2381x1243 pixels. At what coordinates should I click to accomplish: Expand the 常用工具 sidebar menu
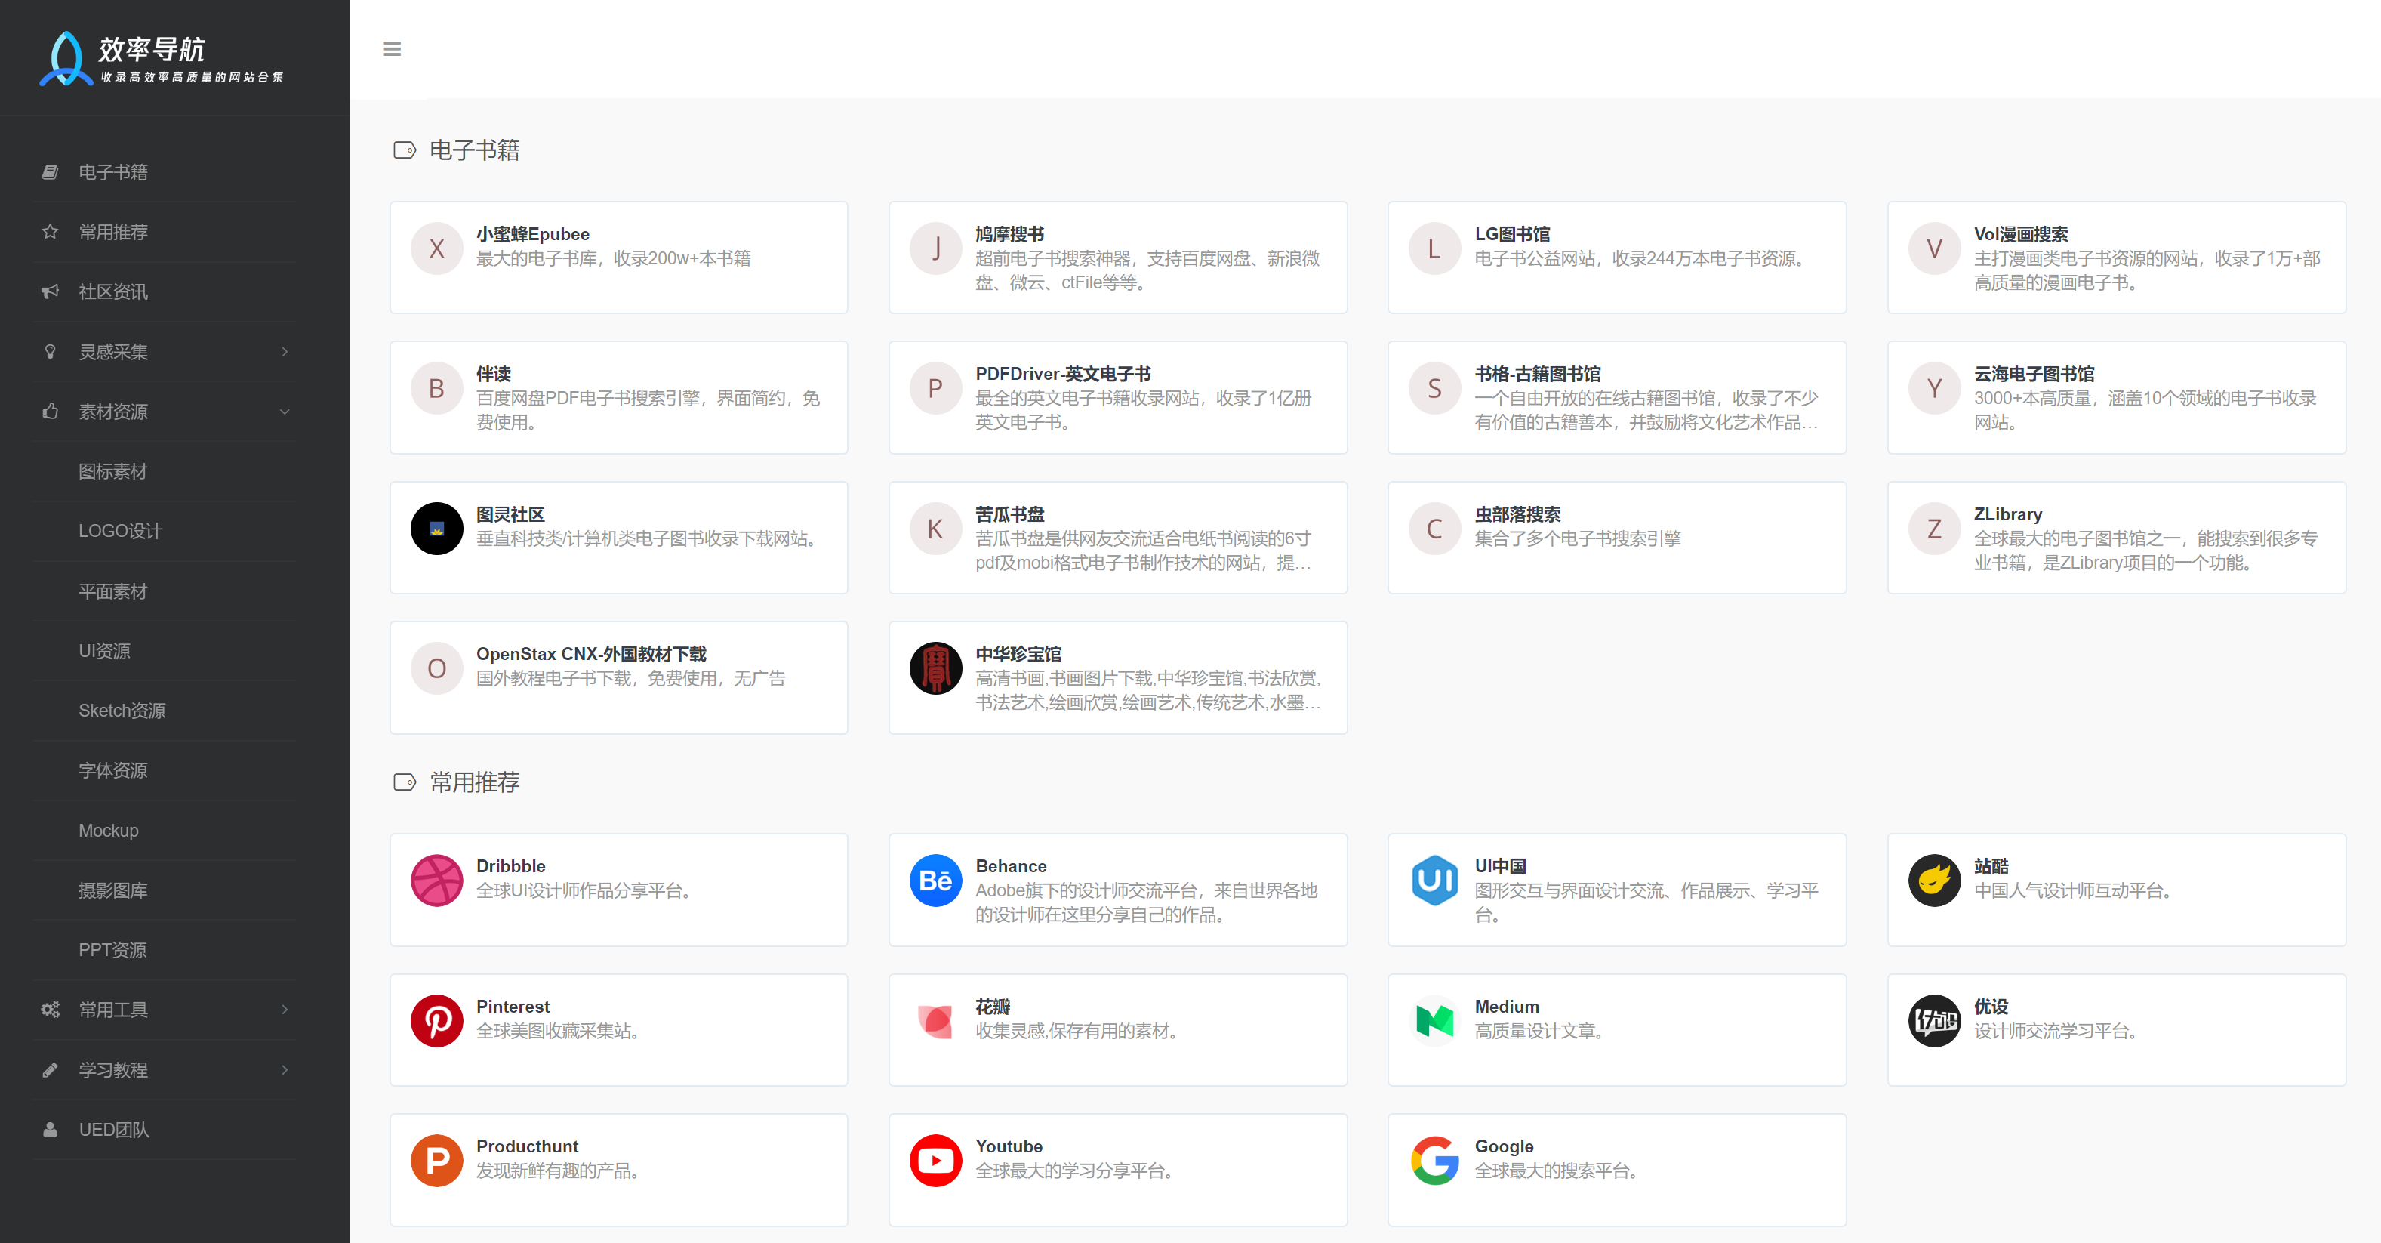click(285, 1009)
